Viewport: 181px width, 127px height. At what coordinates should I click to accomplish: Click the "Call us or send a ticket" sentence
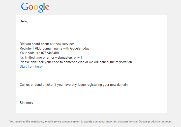click(75, 85)
